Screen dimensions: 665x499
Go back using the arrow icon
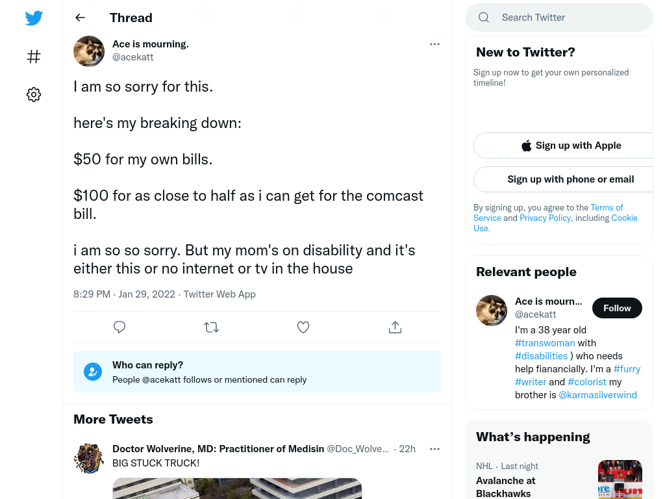coord(80,18)
